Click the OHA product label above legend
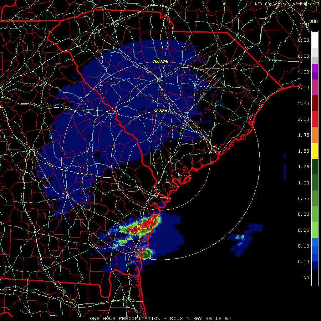The image size is (321, 321). pyautogui.click(x=314, y=21)
